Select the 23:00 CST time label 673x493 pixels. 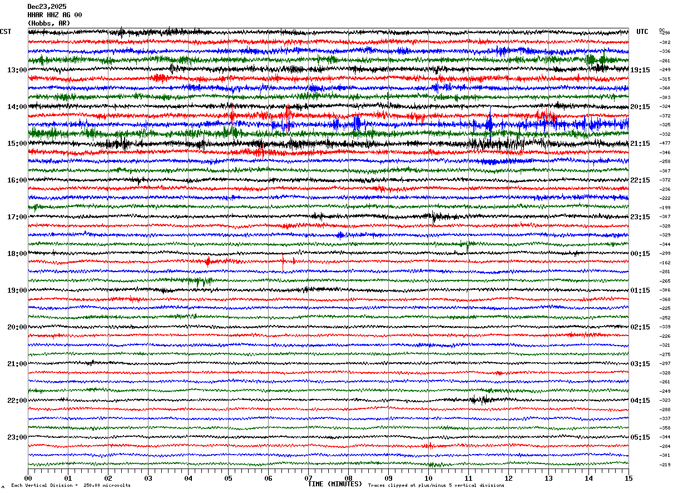click(x=17, y=437)
